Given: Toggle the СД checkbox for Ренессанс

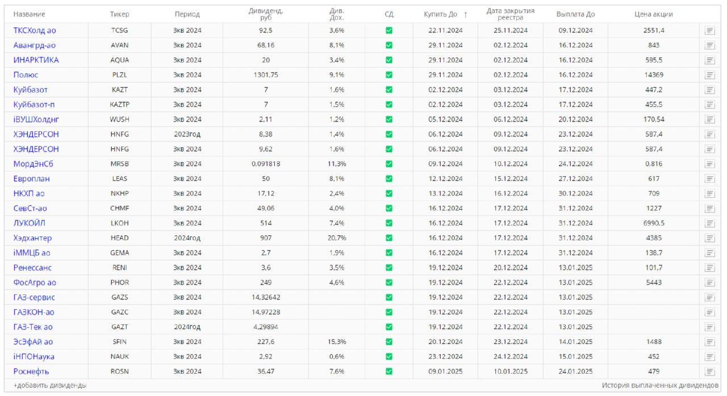Looking at the screenshot, I should coord(389,268).
